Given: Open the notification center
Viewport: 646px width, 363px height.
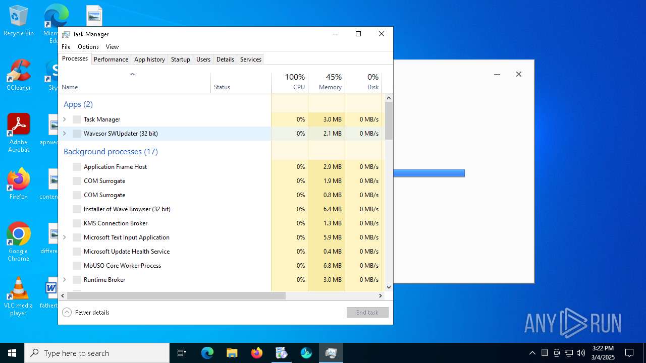Looking at the screenshot, I should (629, 353).
